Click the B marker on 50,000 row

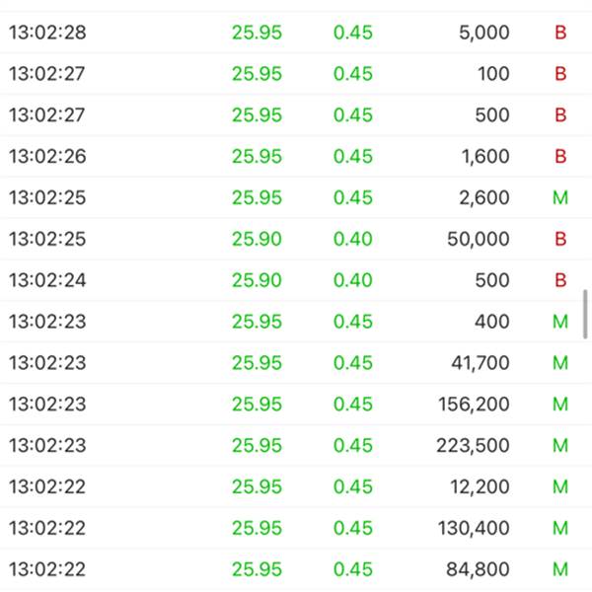(560, 239)
